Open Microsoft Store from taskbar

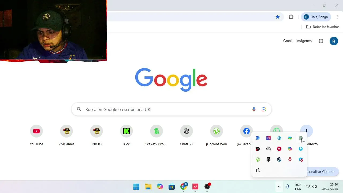click(172, 187)
